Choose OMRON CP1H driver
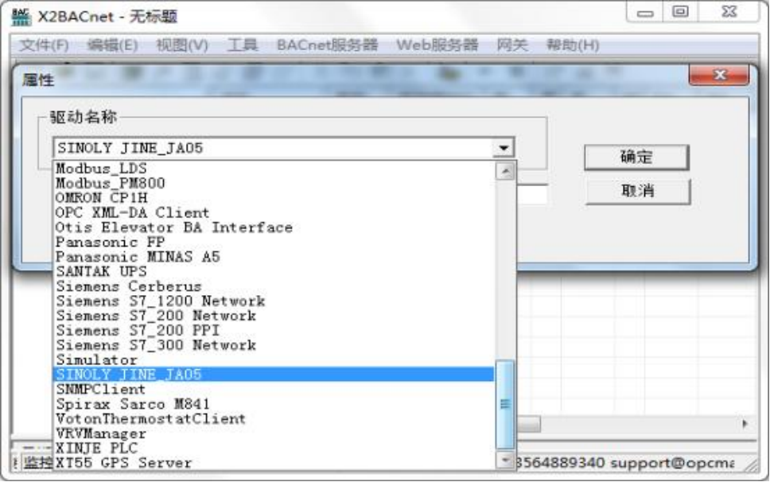Screen dimensions: 770x482 (x=274, y=198)
